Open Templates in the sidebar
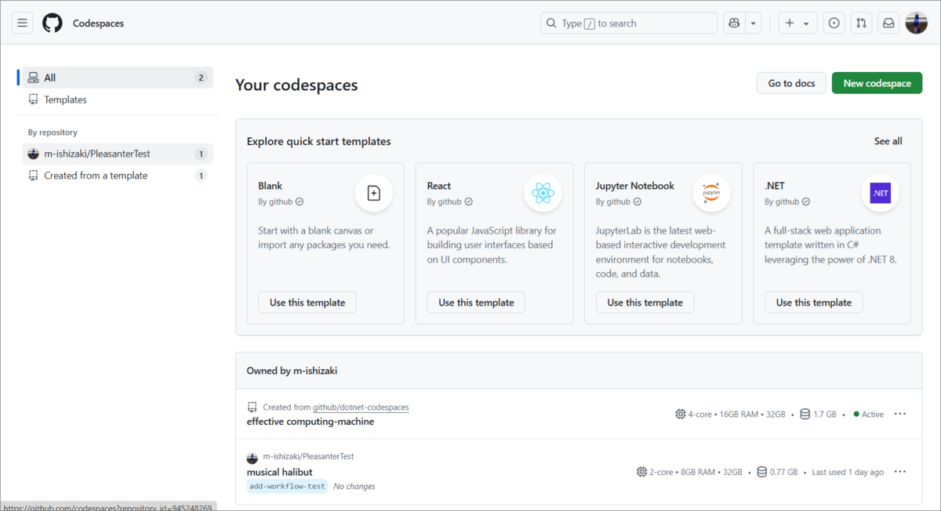This screenshot has width=941, height=511. [x=118, y=100]
